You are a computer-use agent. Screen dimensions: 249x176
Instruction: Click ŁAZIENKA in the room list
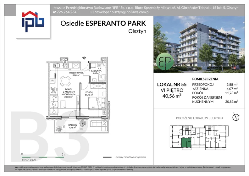[200, 89]
